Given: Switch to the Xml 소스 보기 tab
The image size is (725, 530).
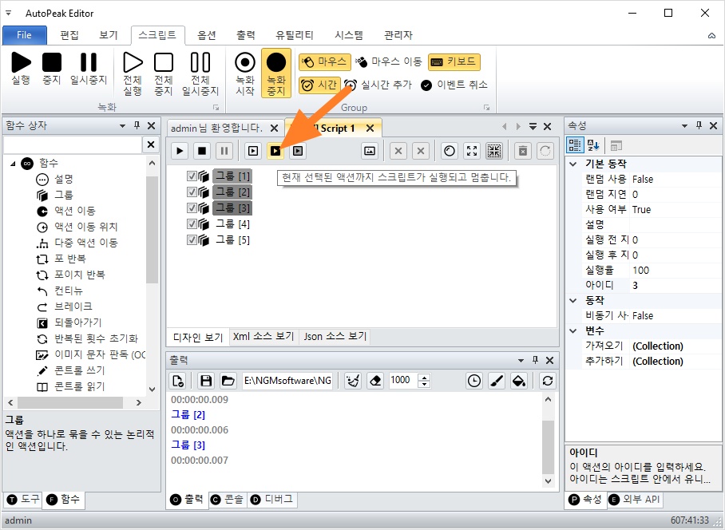Looking at the screenshot, I should point(263,336).
